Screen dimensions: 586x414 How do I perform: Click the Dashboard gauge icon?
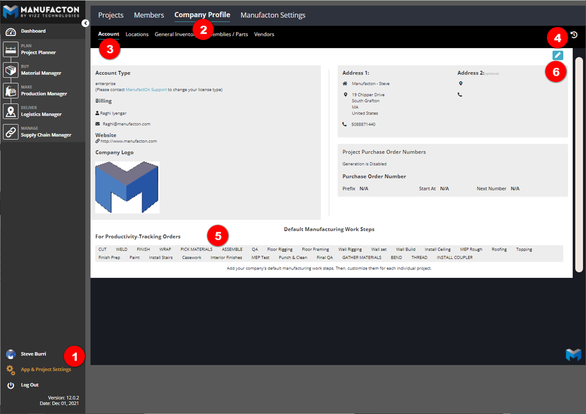point(11,32)
